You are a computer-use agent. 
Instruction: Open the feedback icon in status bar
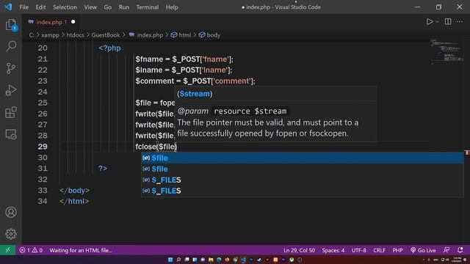coord(446,250)
